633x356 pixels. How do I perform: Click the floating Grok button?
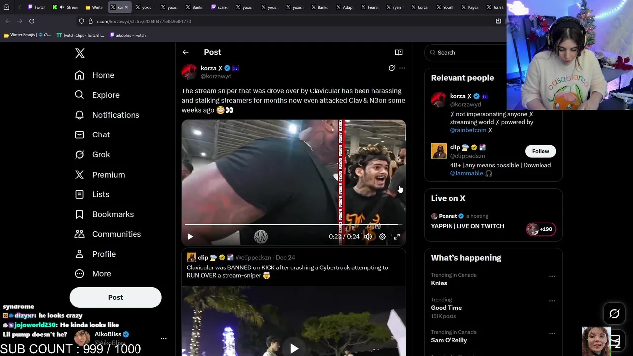point(614,313)
